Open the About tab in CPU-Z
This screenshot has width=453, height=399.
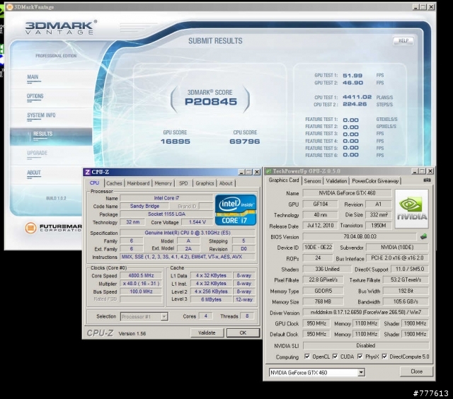[226, 183]
